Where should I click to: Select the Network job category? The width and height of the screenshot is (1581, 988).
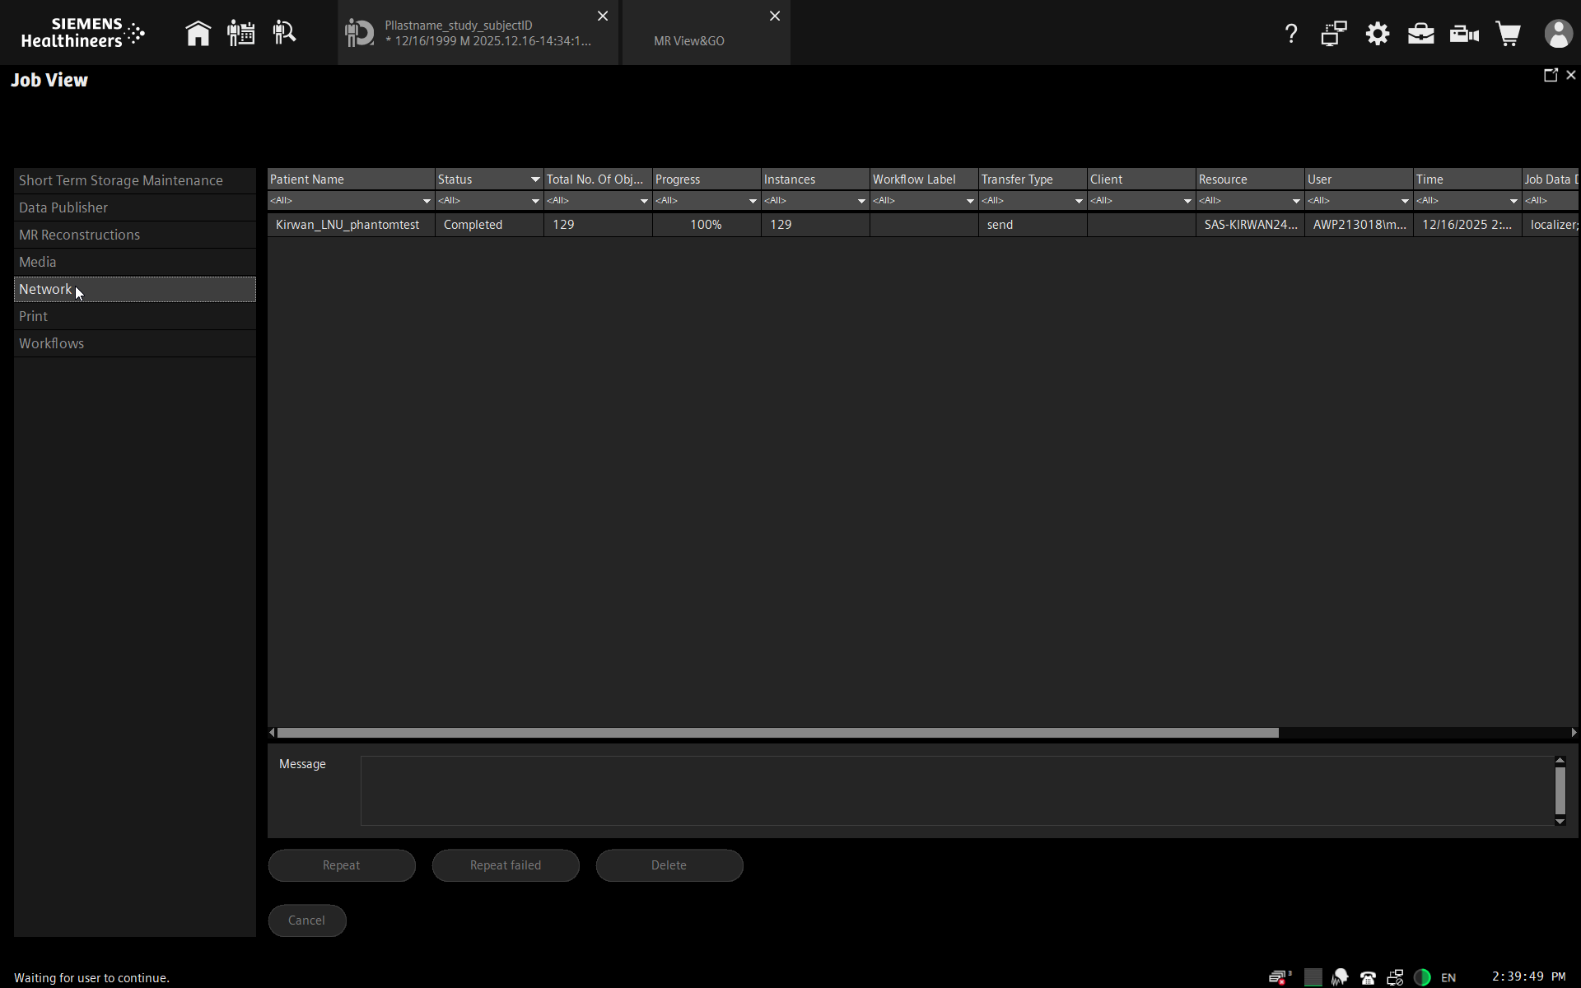pyautogui.click(x=135, y=289)
